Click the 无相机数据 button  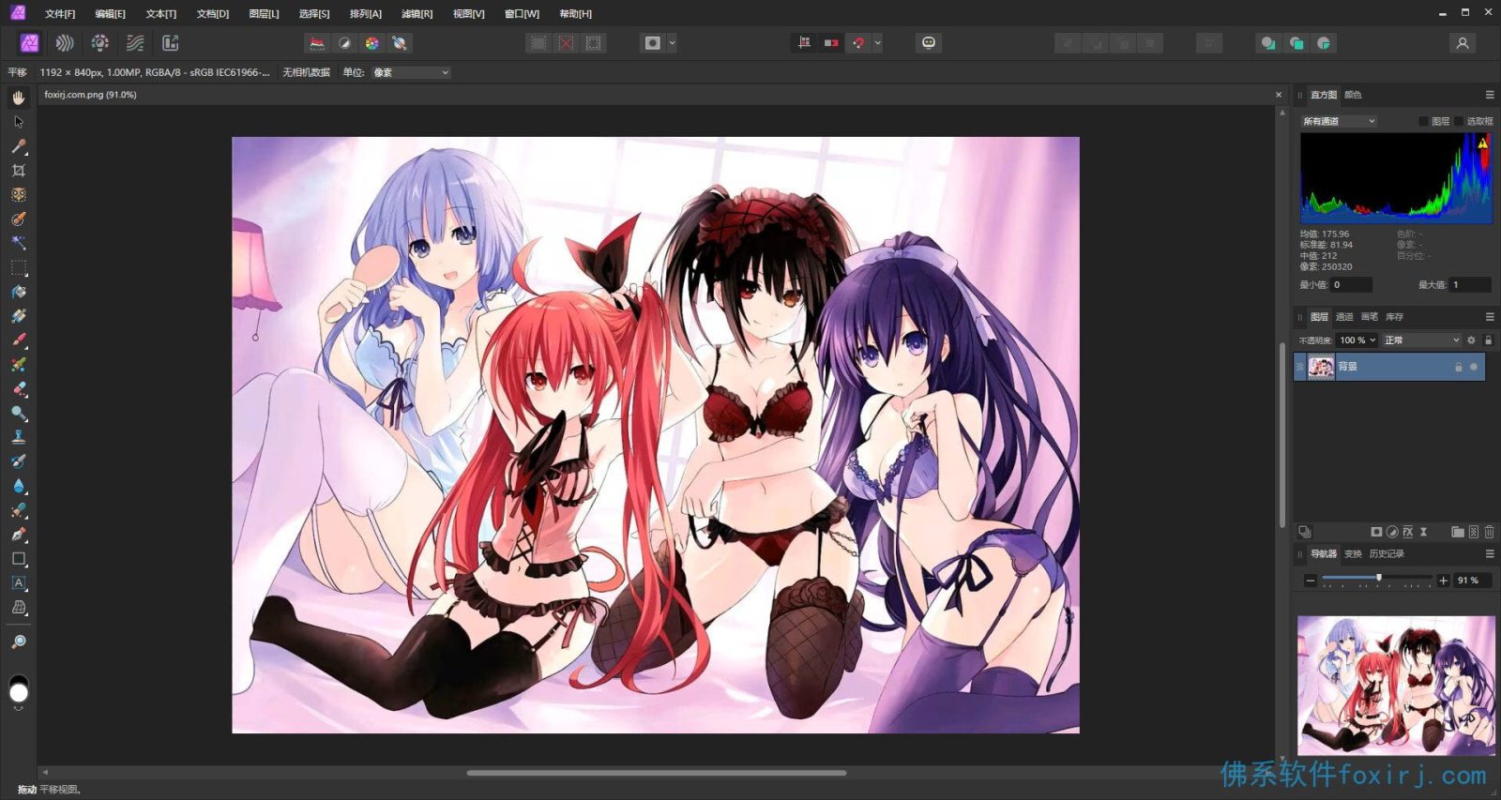(306, 72)
